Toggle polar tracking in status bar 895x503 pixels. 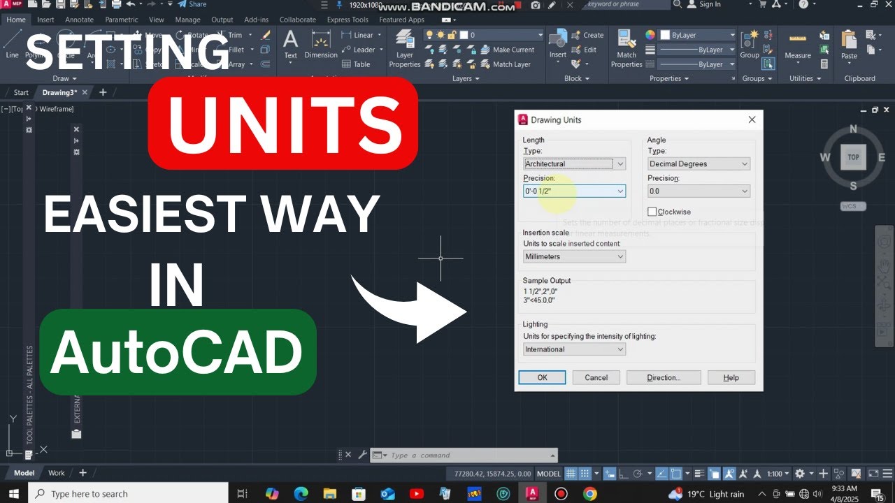[636, 474]
